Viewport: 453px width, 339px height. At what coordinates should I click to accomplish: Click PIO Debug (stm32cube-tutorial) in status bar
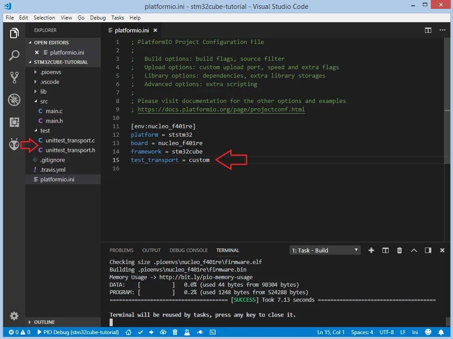click(78, 332)
